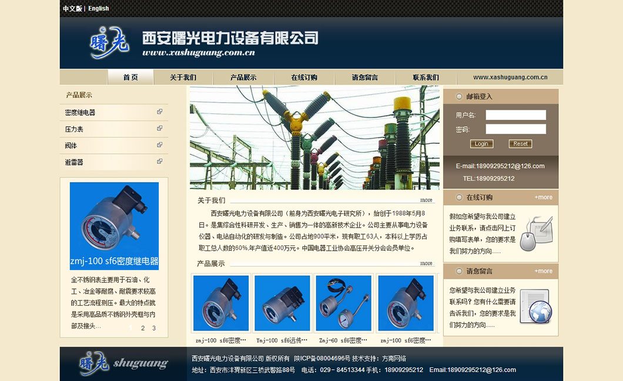Open more link for 关于我们 section
The image size is (623, 381).
pyautogui.click(x=426, y=200)
